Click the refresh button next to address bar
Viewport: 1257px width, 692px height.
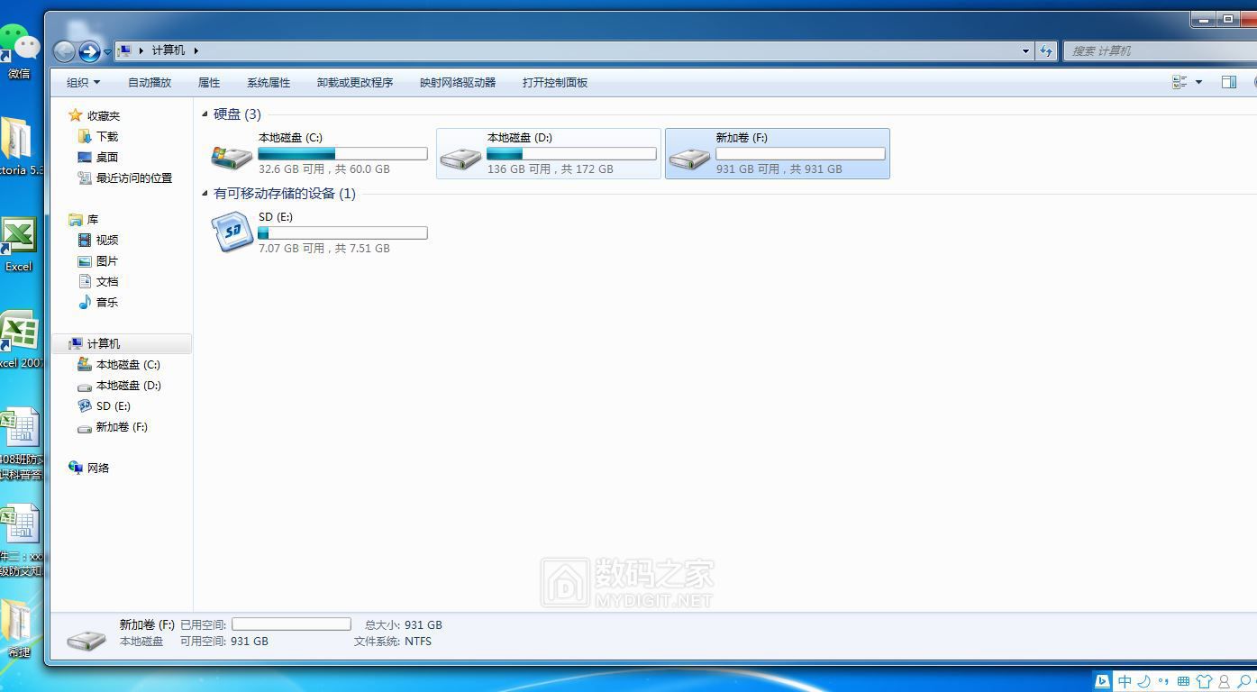click(x=1046, y=50)
